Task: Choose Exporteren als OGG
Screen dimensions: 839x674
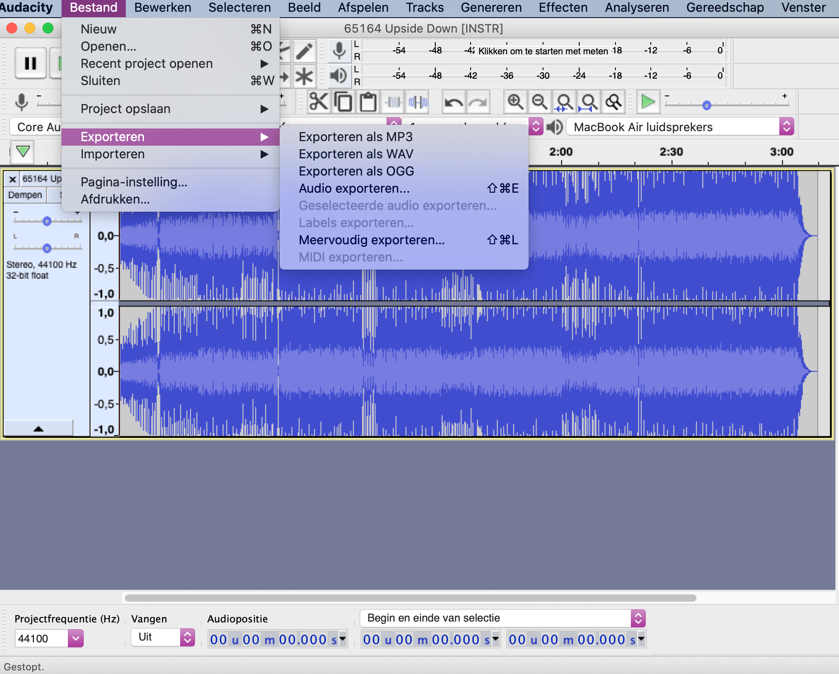Action: click(404, 171)
